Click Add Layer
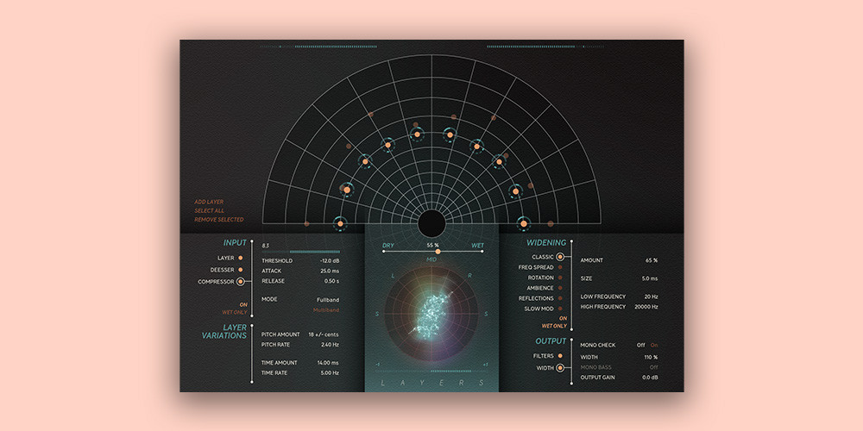The image size is (863, 431). (209, 202)
